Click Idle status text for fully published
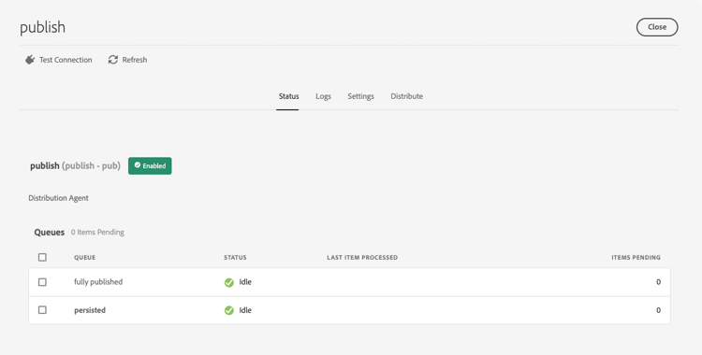 (x=245, y=282)
